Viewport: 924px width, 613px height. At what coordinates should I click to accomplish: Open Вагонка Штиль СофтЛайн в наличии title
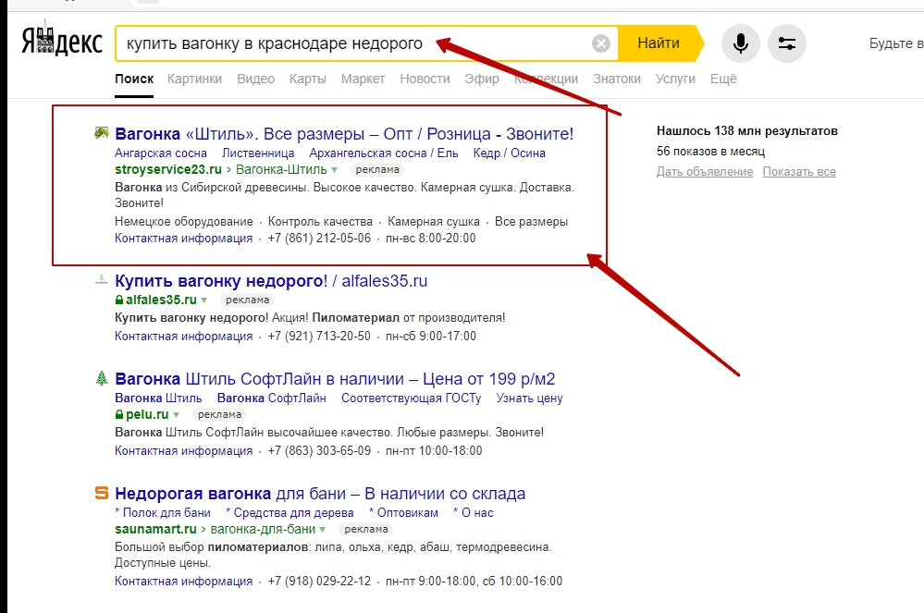coord(335,379)
